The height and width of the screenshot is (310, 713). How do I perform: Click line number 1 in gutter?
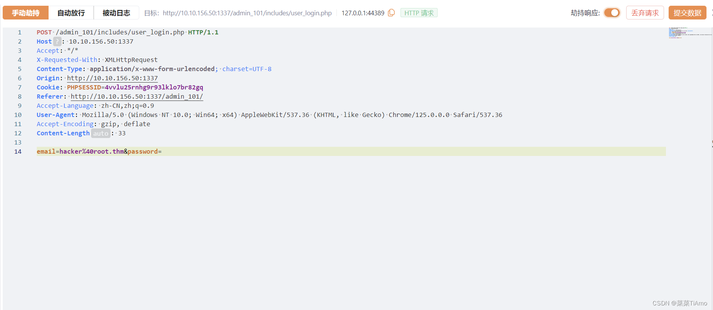click(x=20, y=32)
